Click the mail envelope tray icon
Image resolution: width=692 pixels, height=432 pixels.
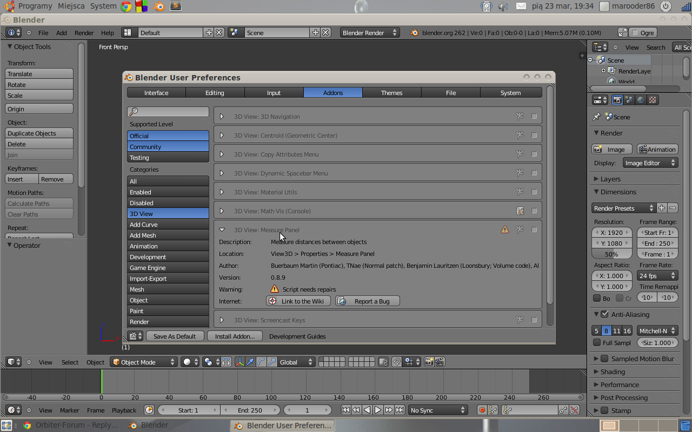tap(521, 6)
